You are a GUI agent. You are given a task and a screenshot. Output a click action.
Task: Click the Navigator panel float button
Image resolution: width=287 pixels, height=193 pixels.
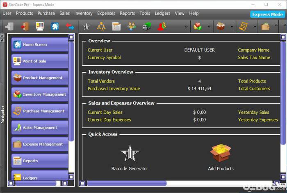[x=2, y=40]
